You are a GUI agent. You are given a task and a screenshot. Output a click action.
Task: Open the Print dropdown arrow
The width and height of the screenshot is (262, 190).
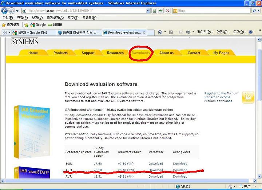click(193, 32)
